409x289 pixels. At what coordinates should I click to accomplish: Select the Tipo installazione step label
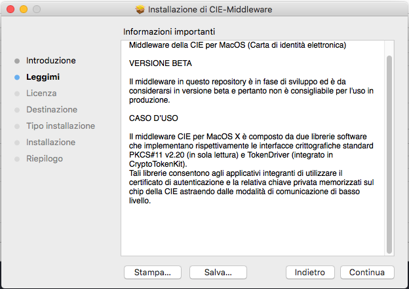point(60,126)
